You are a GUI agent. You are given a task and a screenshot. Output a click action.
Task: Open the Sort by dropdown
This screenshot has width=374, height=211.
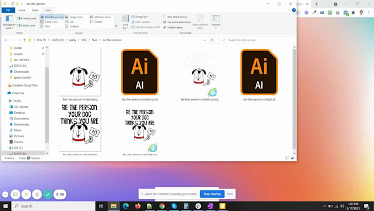click(x=125, y=22)
